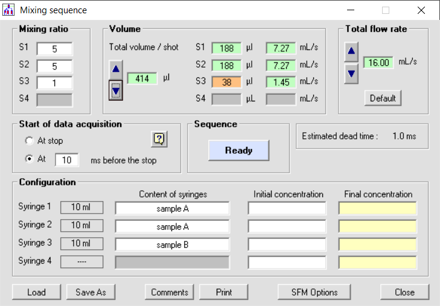This screenshot has height=306, width=440.
Task: Click the S2 volume 188 µl field
Action: 226,65
